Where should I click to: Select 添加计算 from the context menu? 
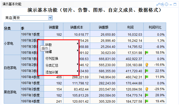pos(52,72)
